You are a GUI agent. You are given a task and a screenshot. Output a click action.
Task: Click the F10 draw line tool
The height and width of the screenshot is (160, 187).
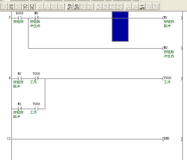[x=149, y=6]
